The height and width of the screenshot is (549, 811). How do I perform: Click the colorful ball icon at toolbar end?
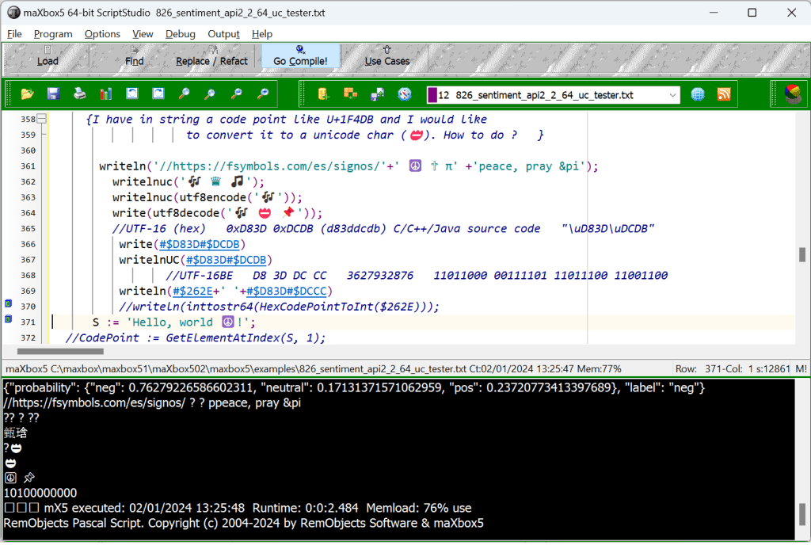coord(791,94)
